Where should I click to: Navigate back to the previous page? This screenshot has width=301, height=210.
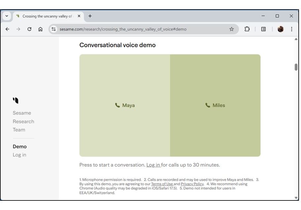click(x=8, y=29)
